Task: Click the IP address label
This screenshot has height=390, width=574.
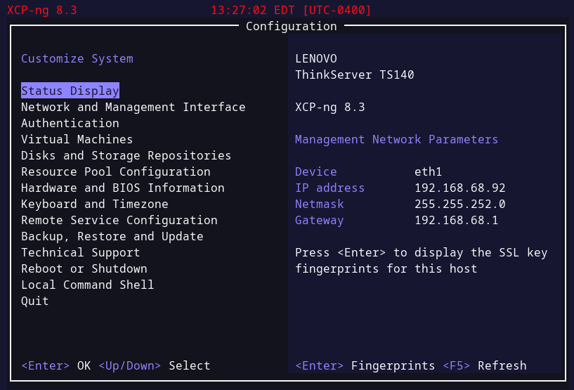Action: 330,188
